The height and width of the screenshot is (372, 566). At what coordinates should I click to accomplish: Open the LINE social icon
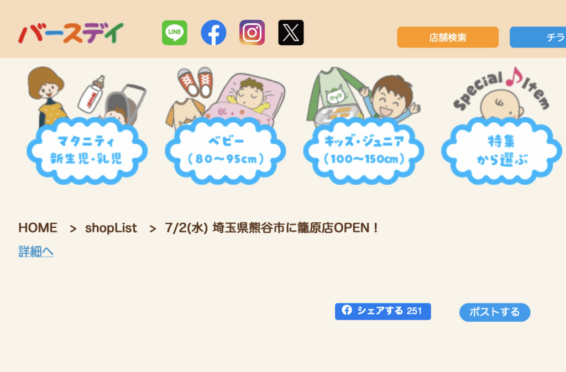174,33
